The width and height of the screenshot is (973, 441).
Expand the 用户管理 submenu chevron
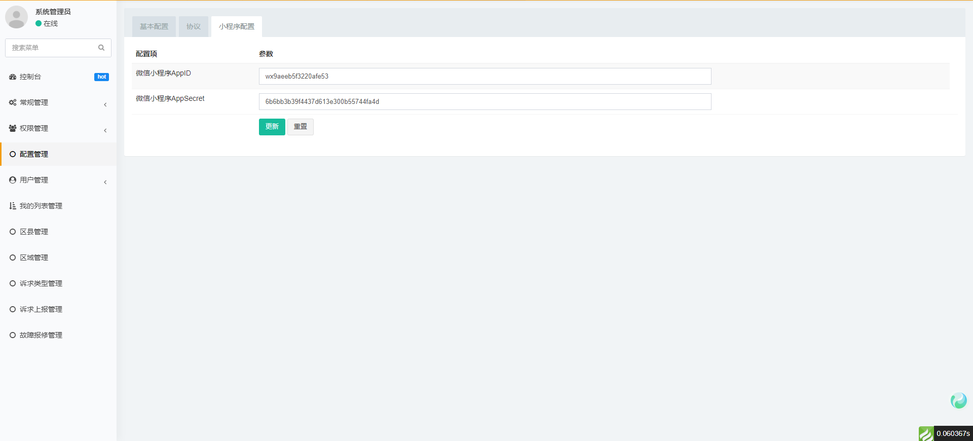(105, 182)
